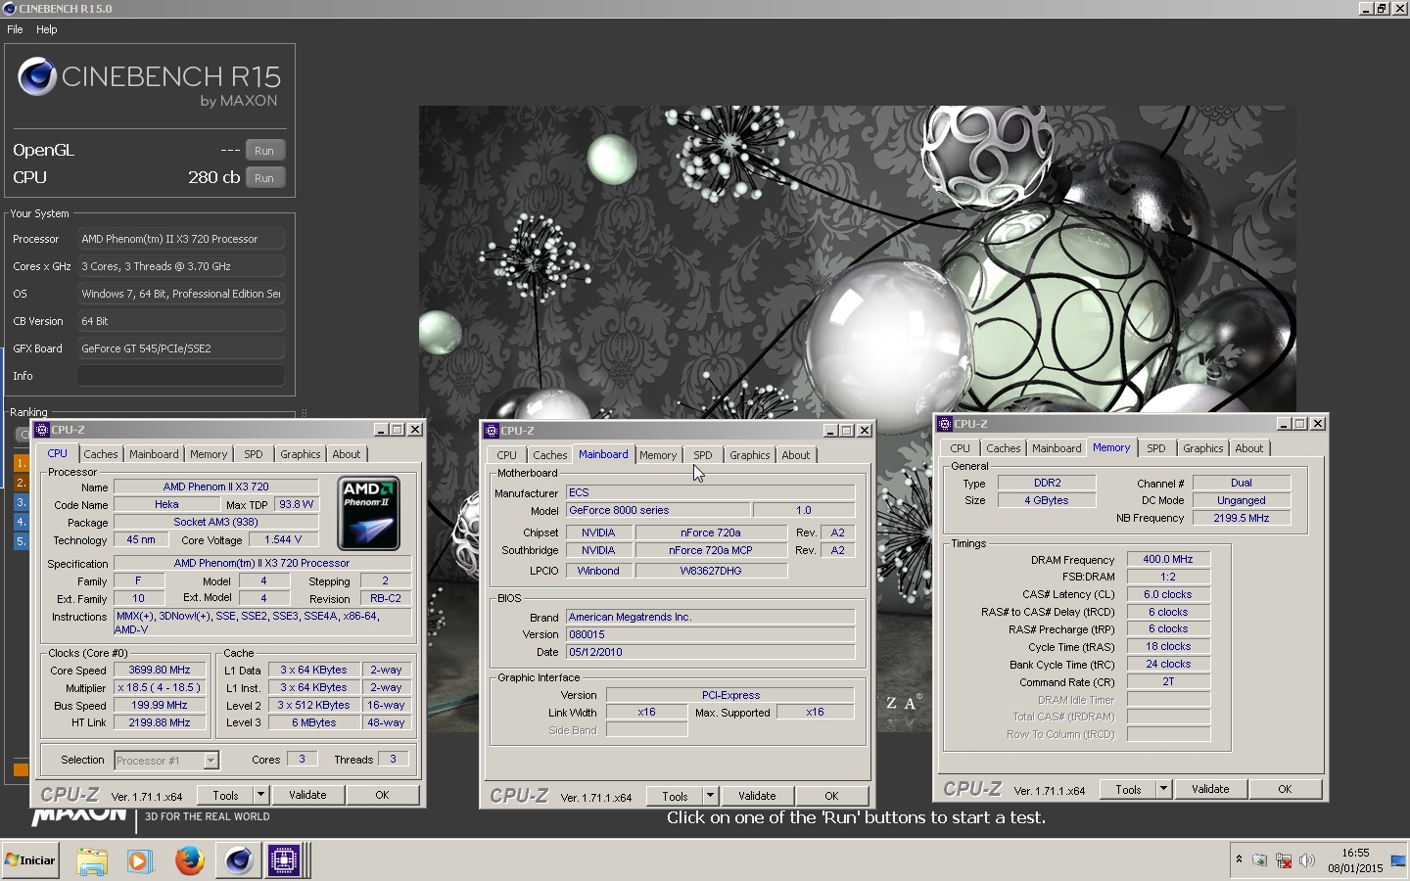The height and width of the screenshot is (881, 1410).
Task: Click the middle CPU-Z window title icon
Action: point(492,431)
